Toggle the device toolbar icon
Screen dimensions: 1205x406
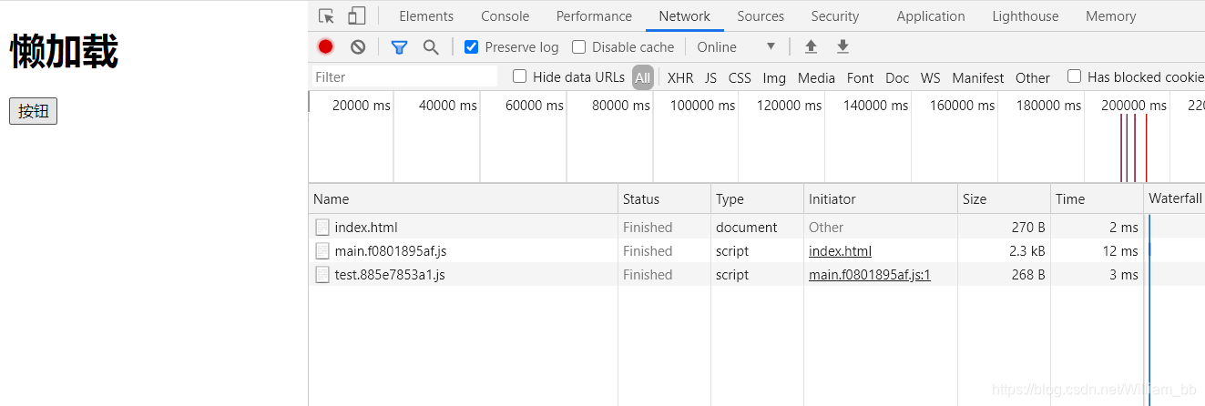(356, 16)
